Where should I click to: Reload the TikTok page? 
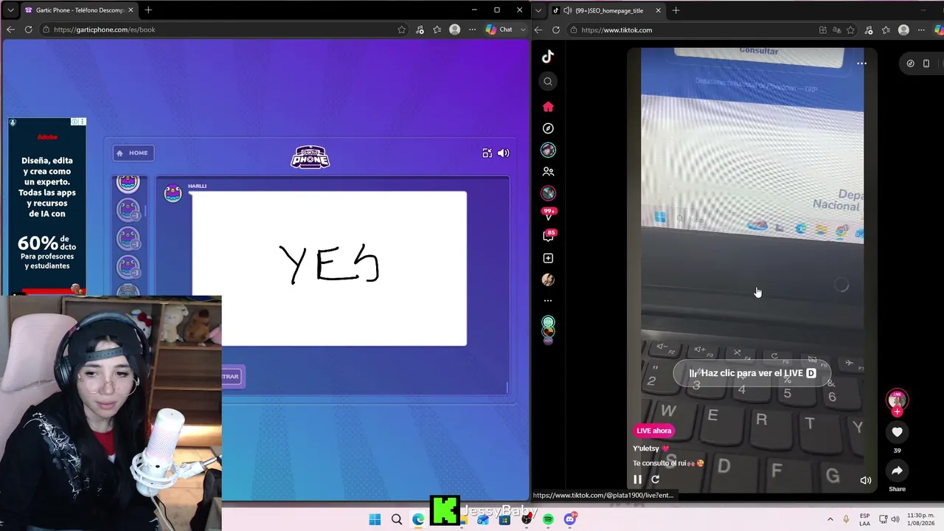(x=556, y=30)
